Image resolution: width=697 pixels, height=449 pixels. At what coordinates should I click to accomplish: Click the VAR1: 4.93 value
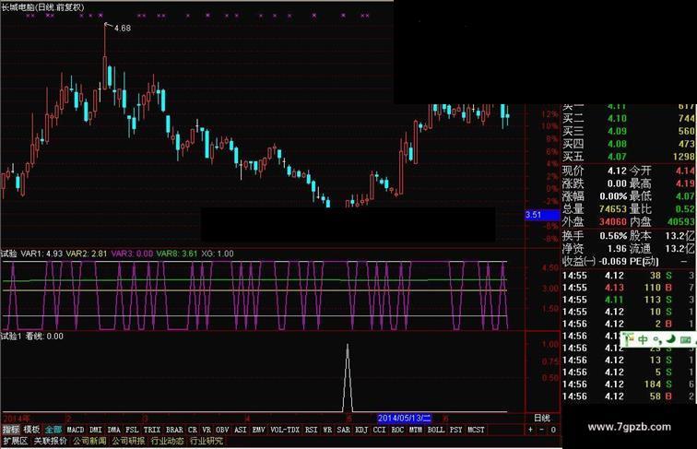tap(41, 254)
